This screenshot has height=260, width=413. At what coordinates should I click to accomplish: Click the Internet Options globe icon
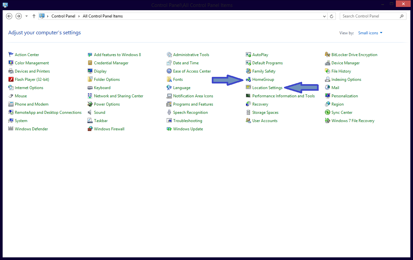coord(11,88)
